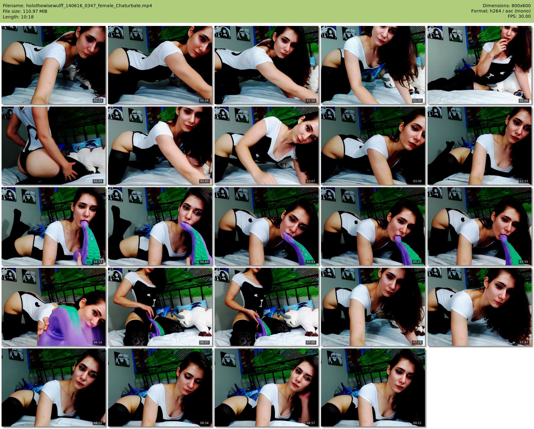The width and height of the screenshot is (534, 429).
Task: Choose the frame marked 03:07
Action: tap(266, 145)
